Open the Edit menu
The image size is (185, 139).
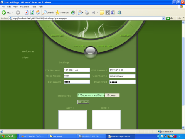tap(9, 7)
